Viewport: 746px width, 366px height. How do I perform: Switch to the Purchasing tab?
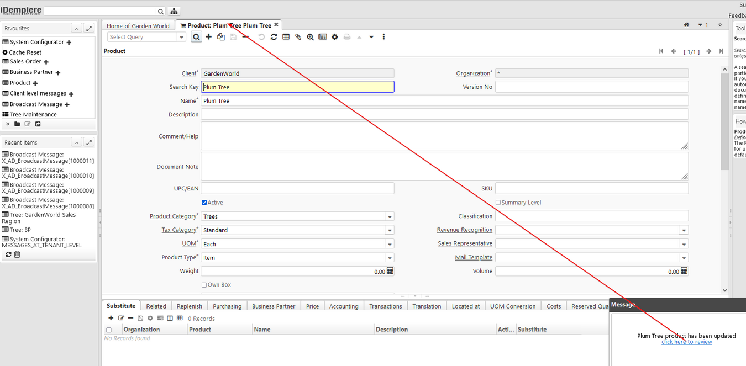[227, 306]
